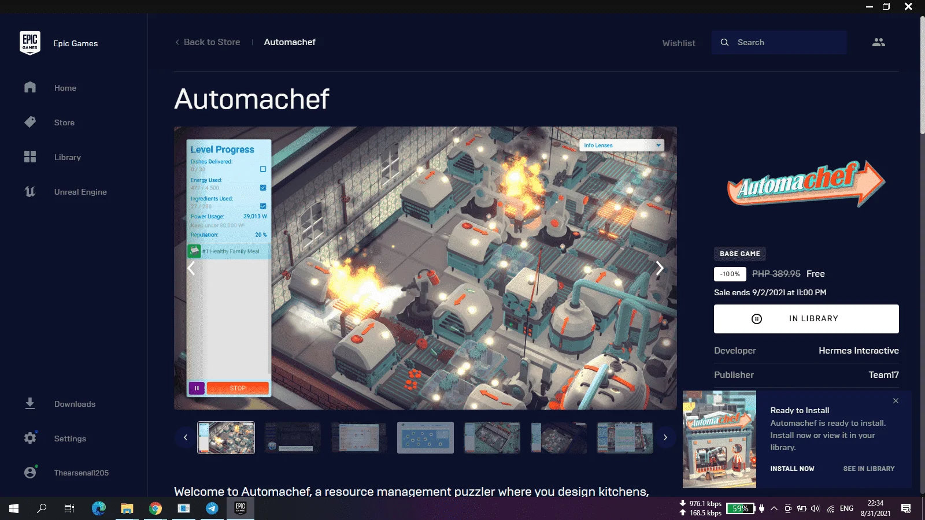Launch Google Chrome from taskbar
The width and height of the screenshot is (925, 520).
tap(155, 508)
